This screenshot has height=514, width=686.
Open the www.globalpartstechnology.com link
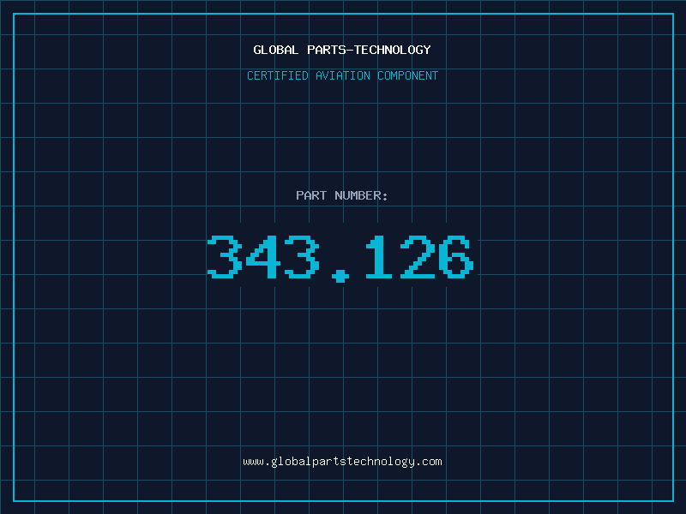point(342,462)
